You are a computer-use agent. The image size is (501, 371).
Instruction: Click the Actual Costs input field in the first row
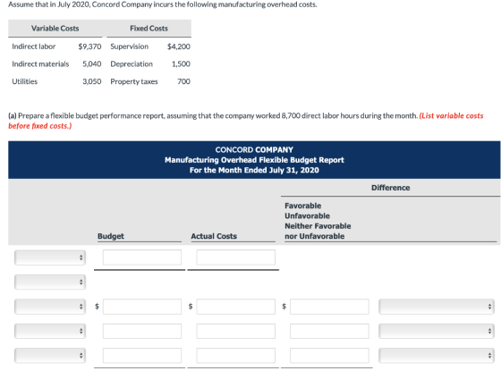(x=236, y=257)
